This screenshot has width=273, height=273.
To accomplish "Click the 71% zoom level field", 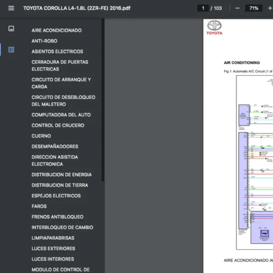I will 254,8.
